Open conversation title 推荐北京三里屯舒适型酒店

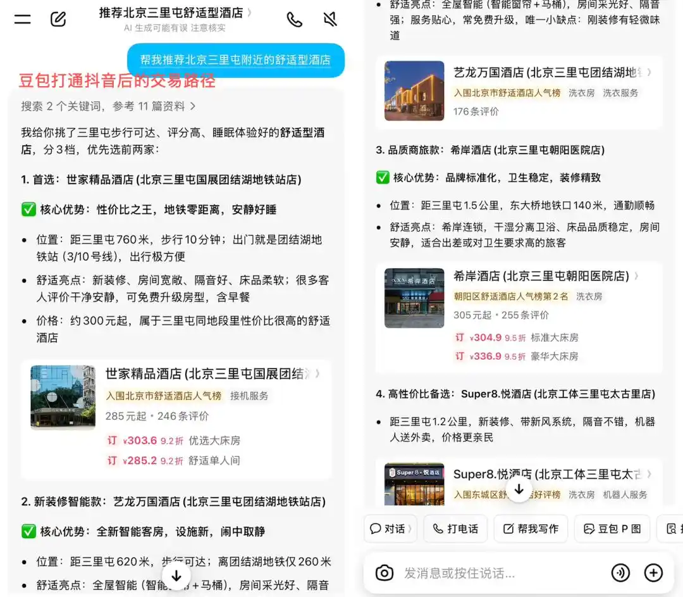(x=175, y=12)
